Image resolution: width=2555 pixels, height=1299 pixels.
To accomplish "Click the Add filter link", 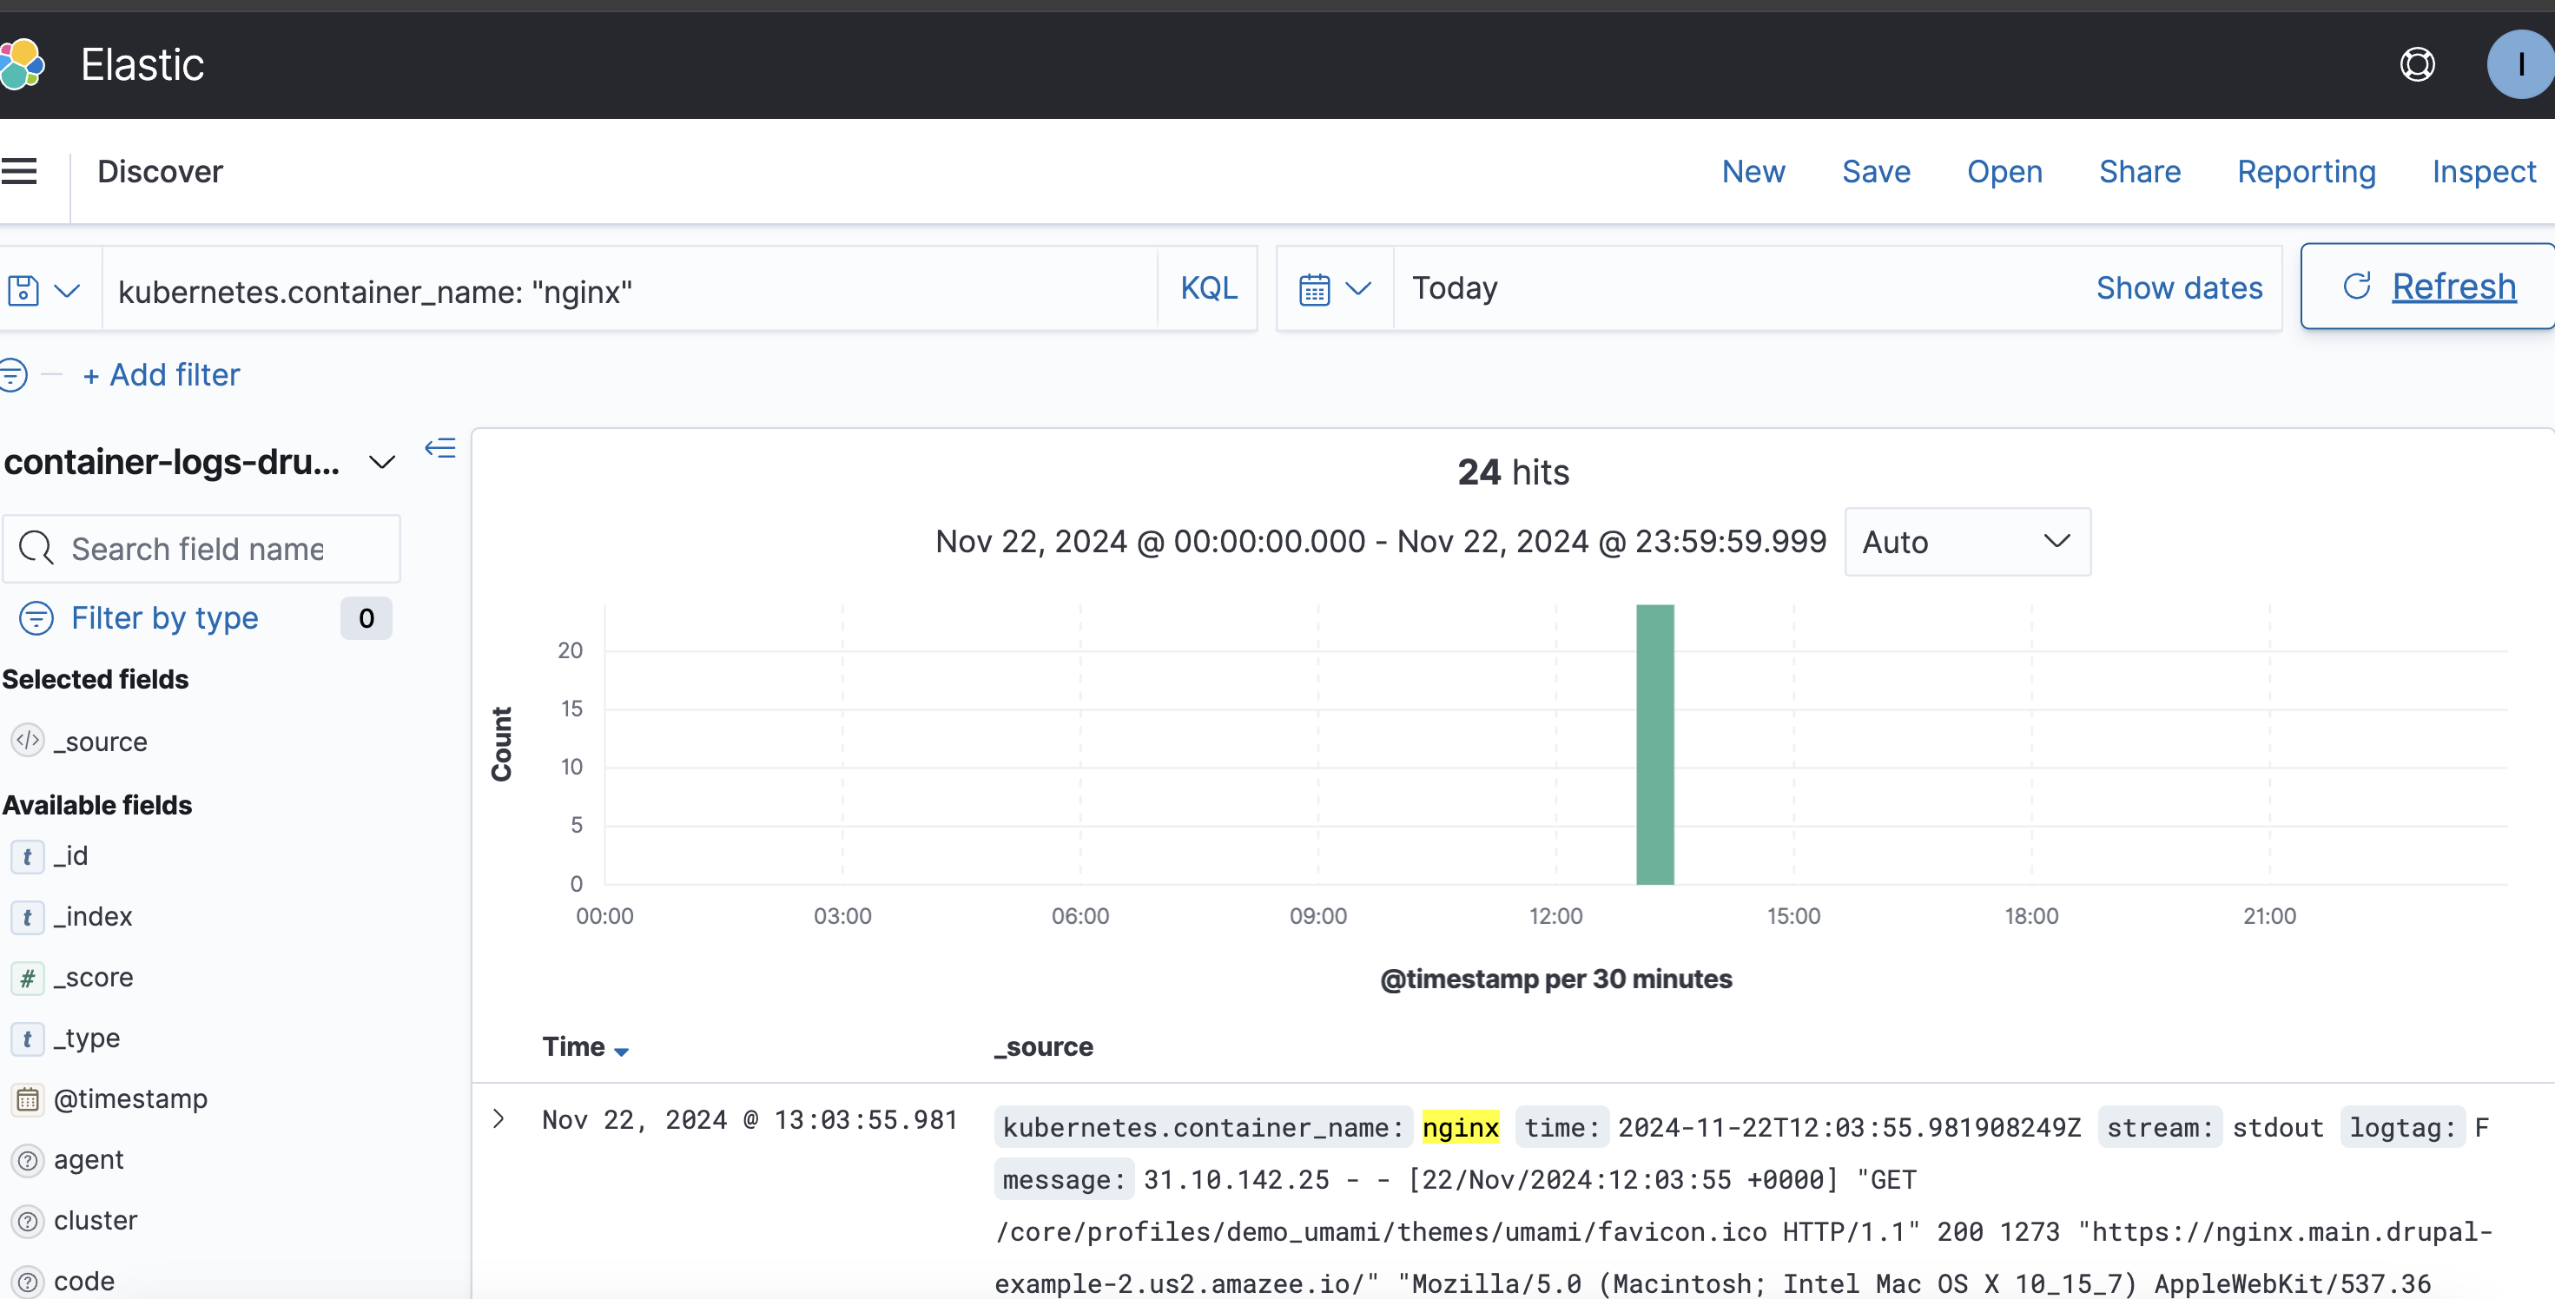I will (161, 374).
